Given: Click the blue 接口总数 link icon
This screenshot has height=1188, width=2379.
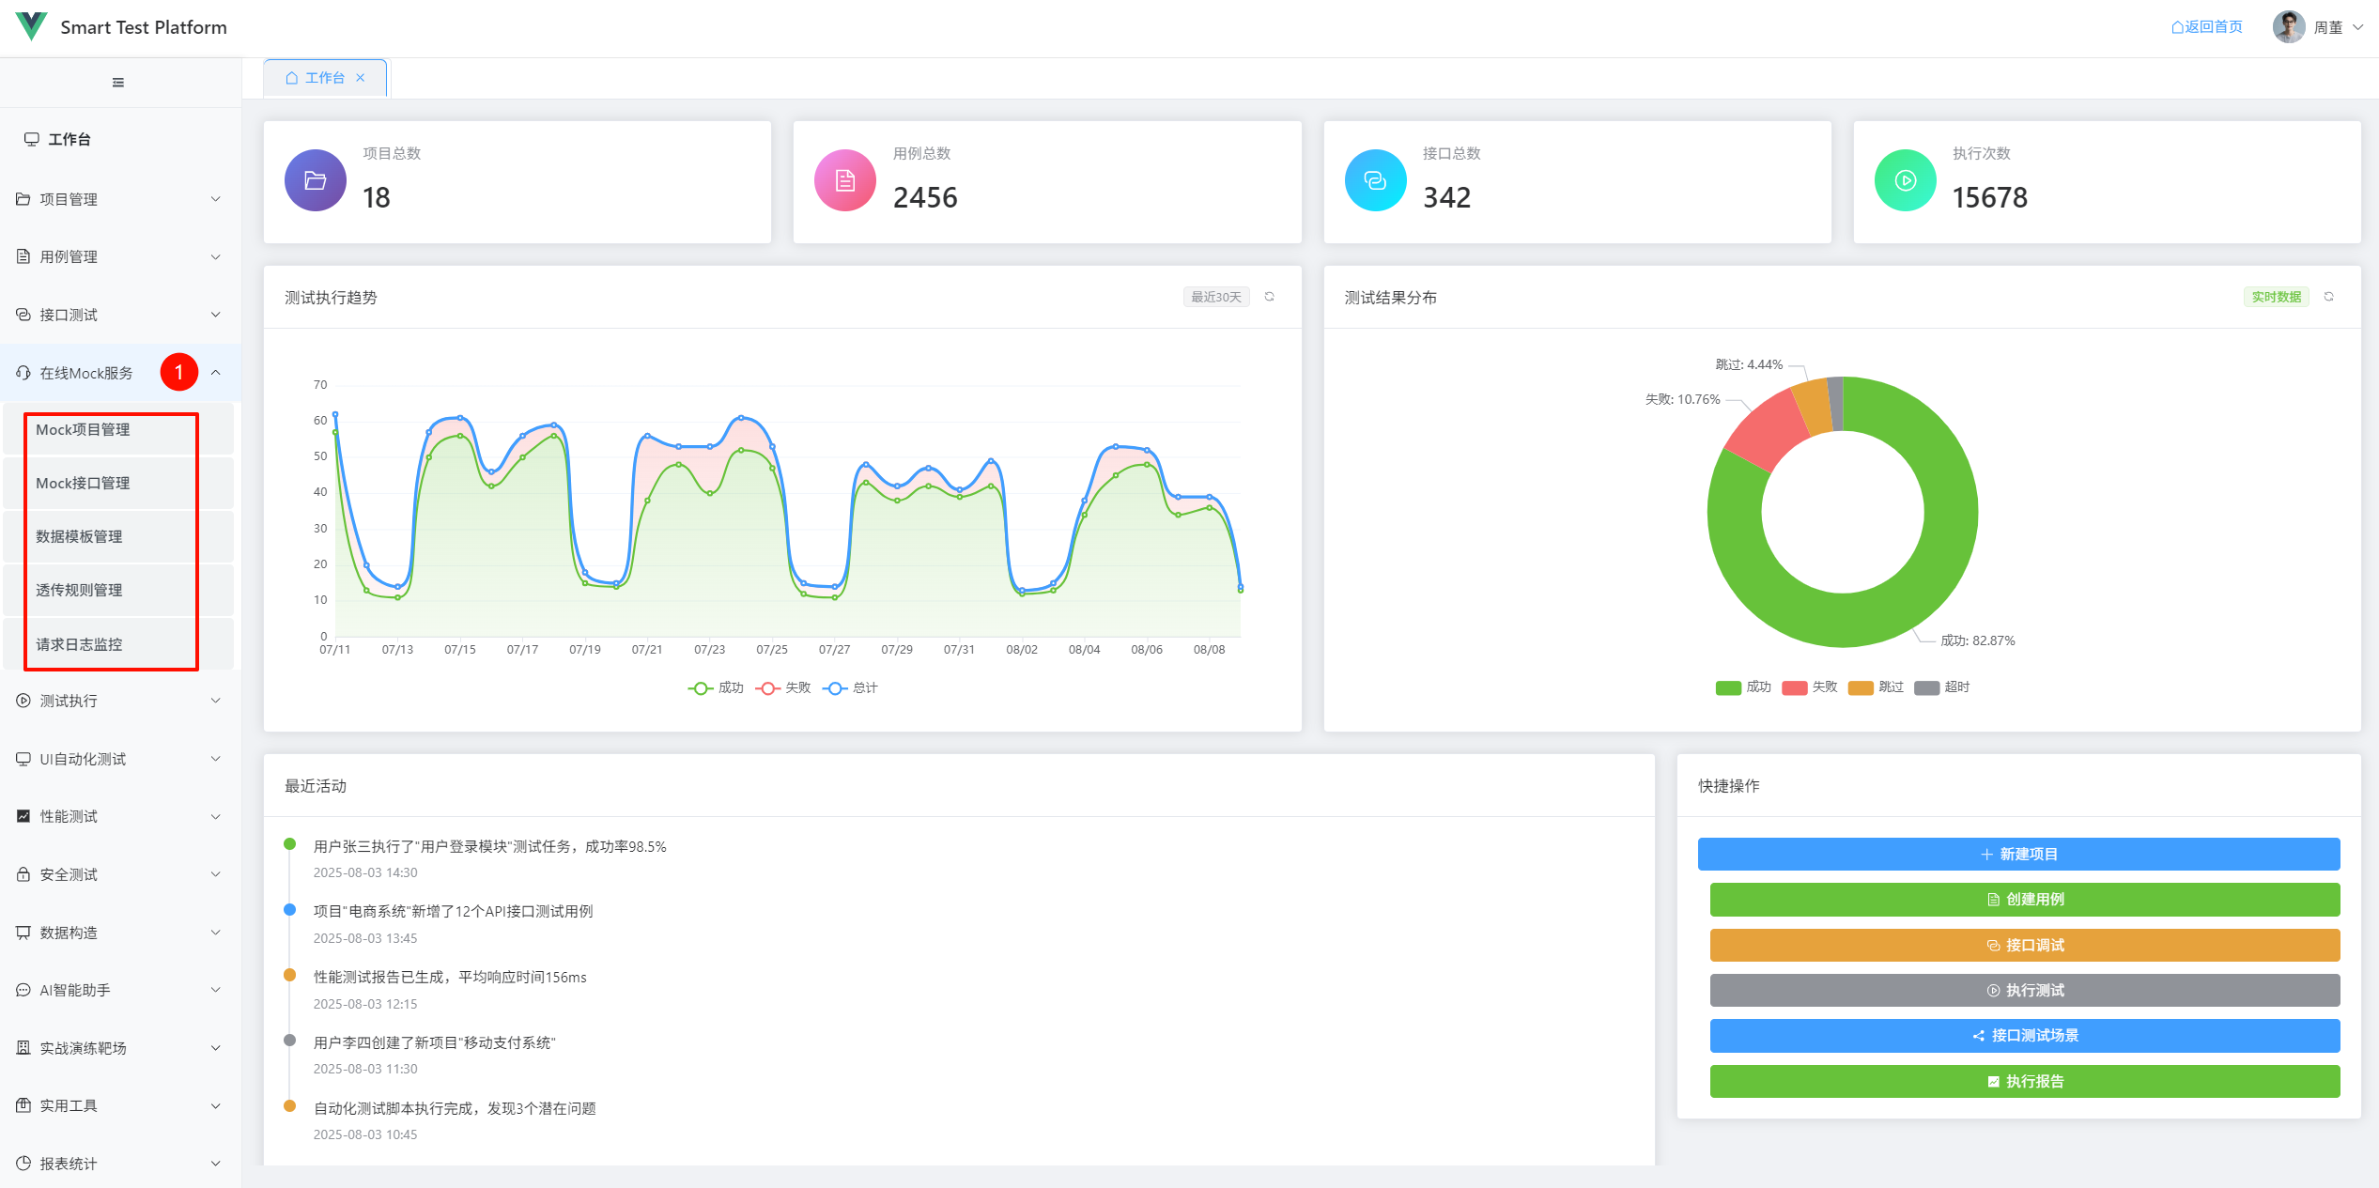Looking at the screenshot, I should [x=1375, y=180].
